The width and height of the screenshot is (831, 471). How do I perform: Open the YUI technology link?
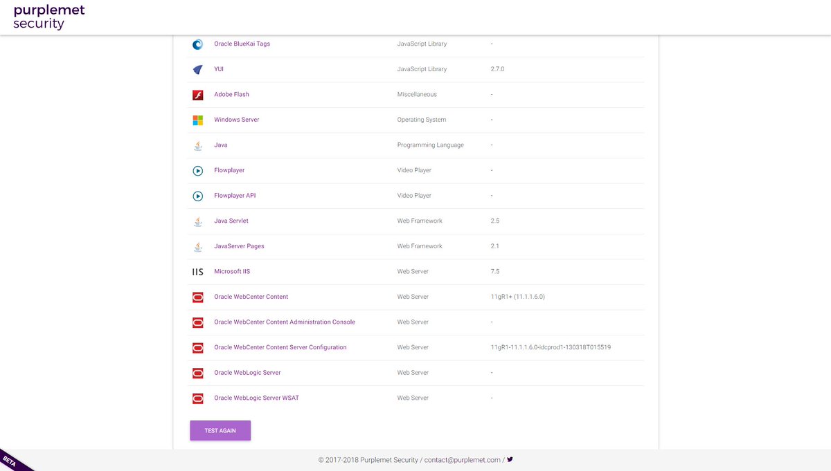[x=219, y=69]
